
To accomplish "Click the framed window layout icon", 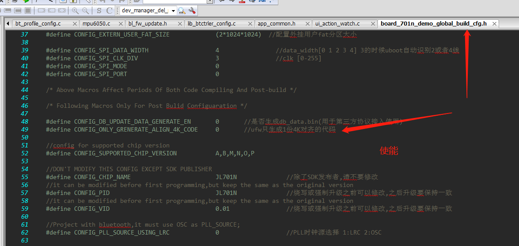I will point(18,11).
